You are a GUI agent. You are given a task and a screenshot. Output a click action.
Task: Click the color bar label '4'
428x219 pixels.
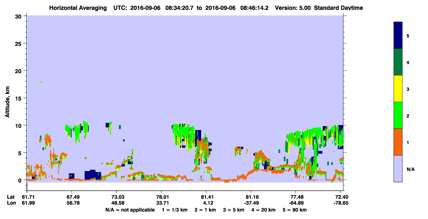[x=408, y=62]
